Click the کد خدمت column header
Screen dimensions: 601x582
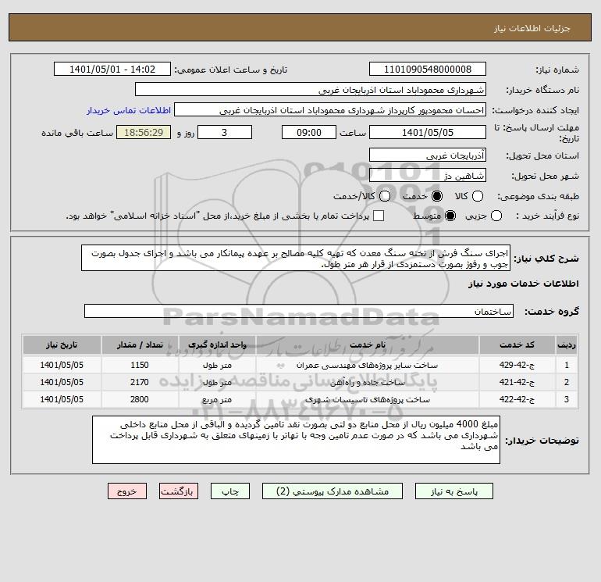[517, 345]
